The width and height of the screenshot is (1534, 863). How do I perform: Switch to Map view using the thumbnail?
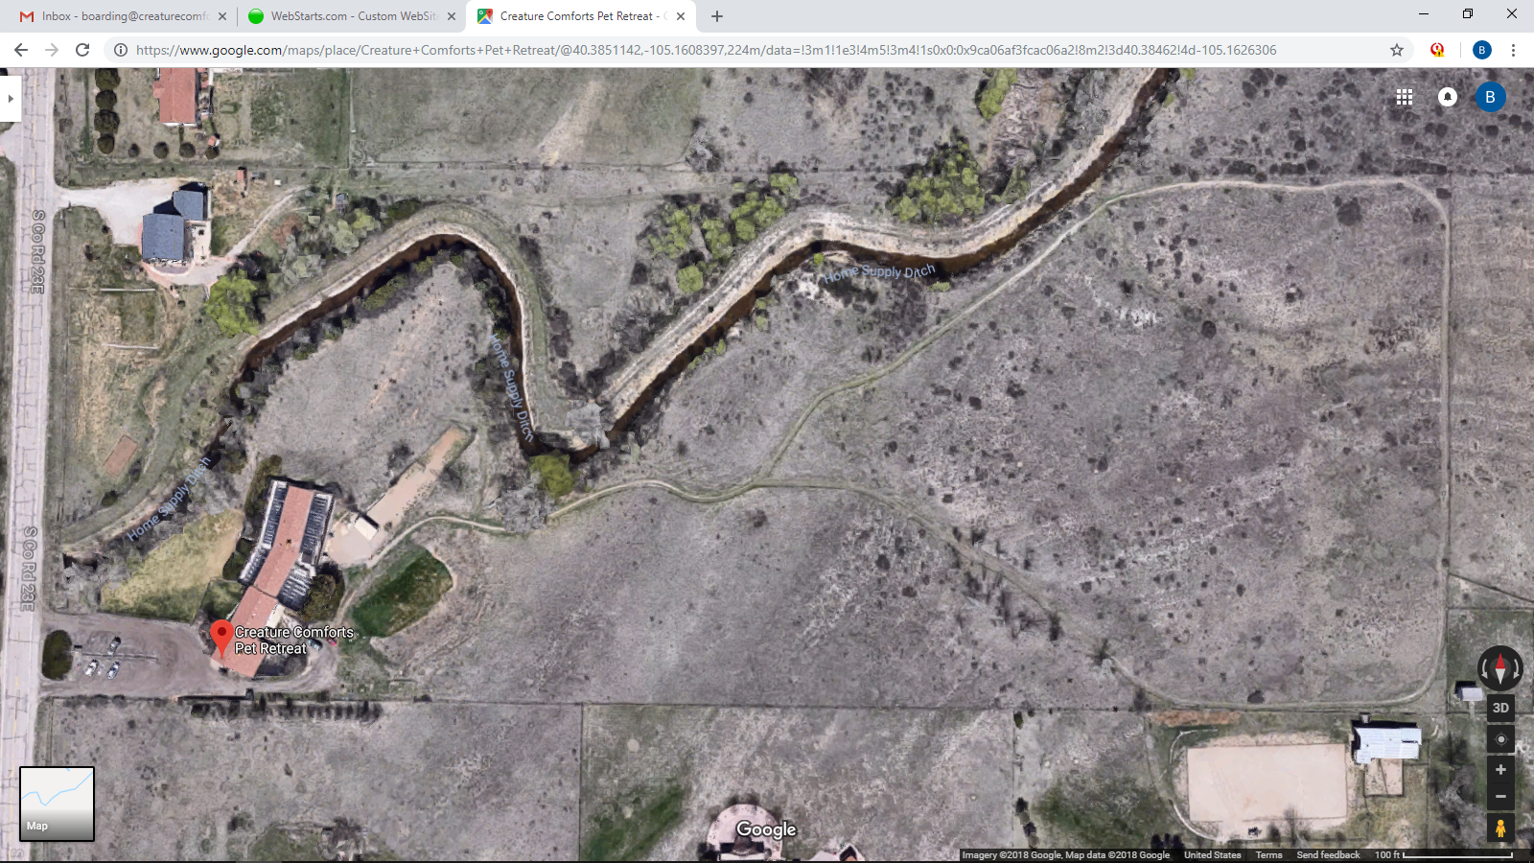57,804
